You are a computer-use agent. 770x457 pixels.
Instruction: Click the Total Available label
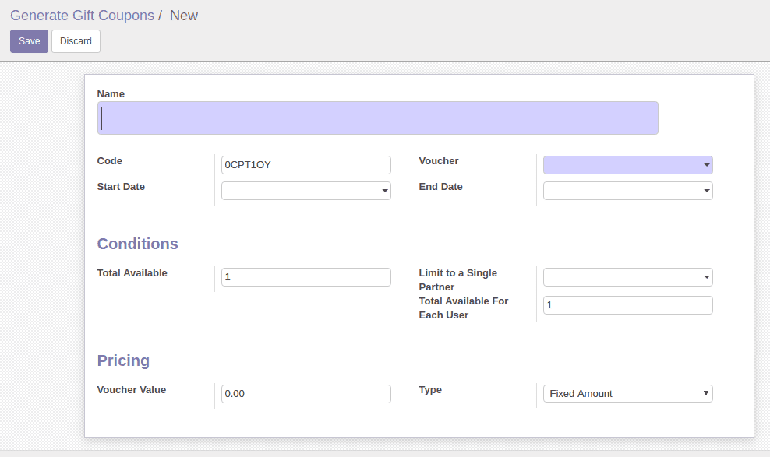[132, 273]
